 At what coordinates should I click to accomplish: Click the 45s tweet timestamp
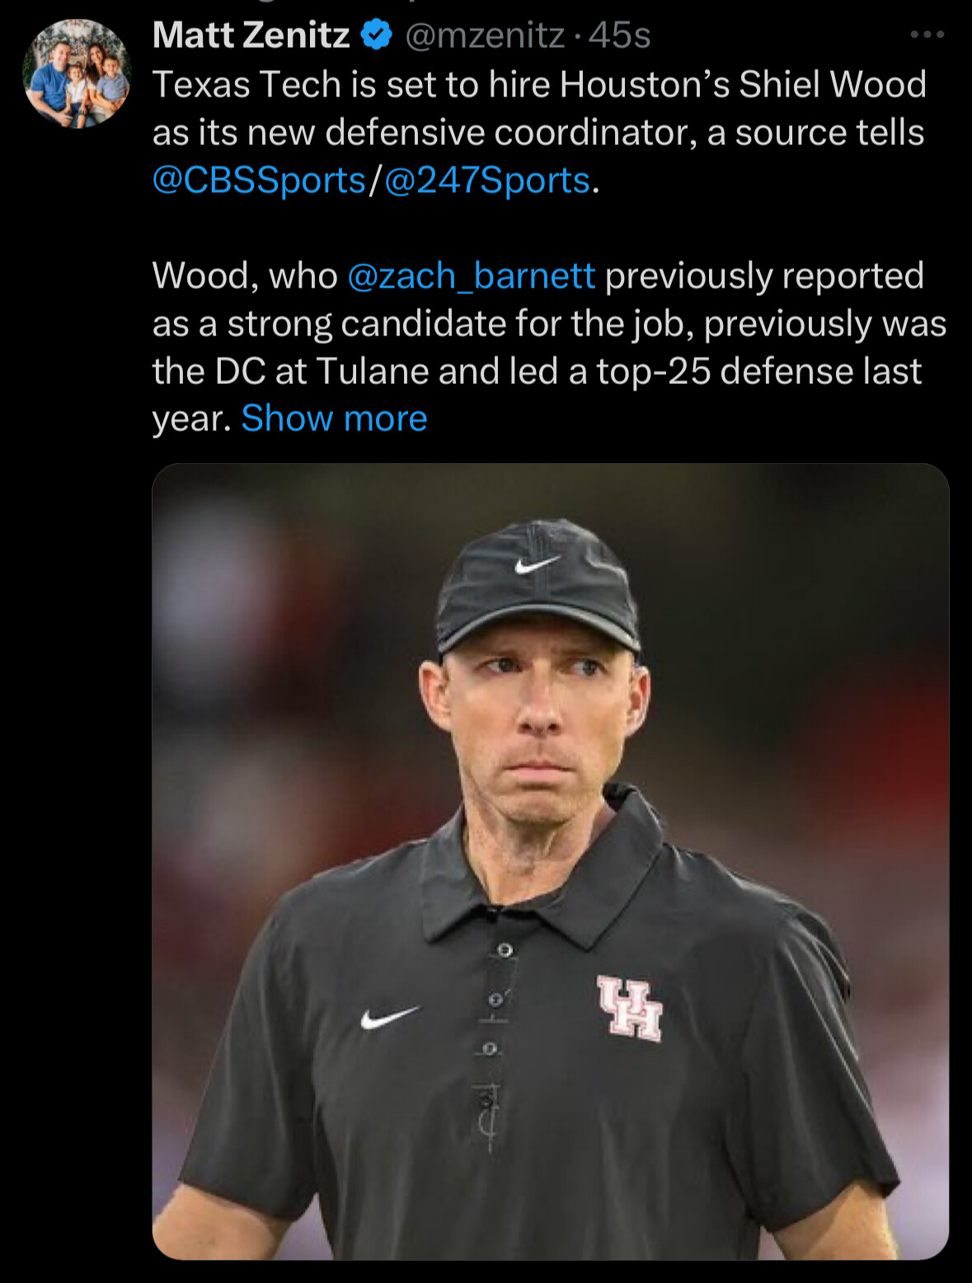click(620, 35)
